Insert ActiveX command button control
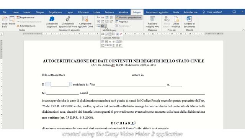This screenshot has width=245, height=138. click(106, 45)
